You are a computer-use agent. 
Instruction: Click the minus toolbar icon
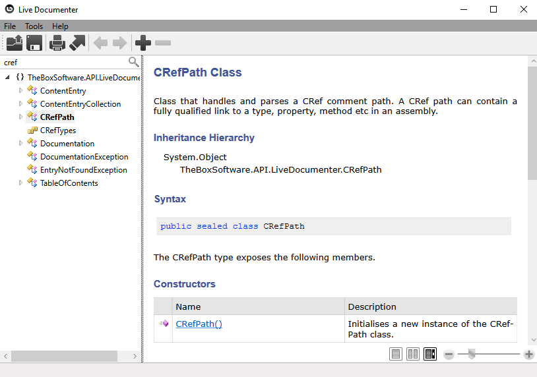163,43
